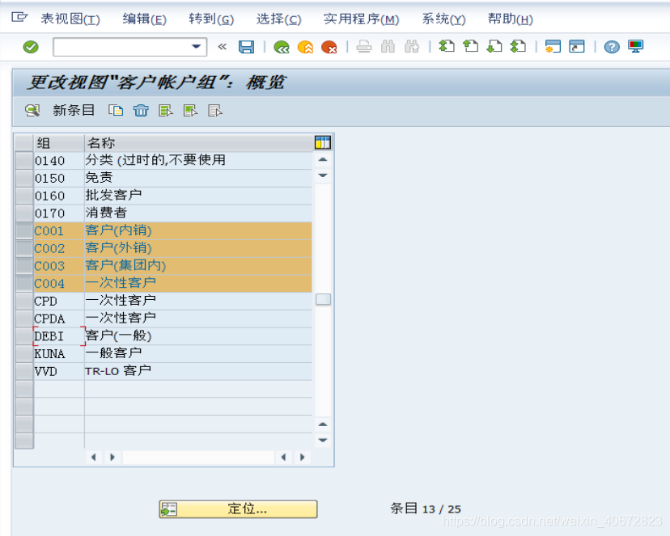Viewport: 670px width, 536px height.
Task: Open the 帮助(H) menu
Action: pyautogui.click(x=511, y=19)
